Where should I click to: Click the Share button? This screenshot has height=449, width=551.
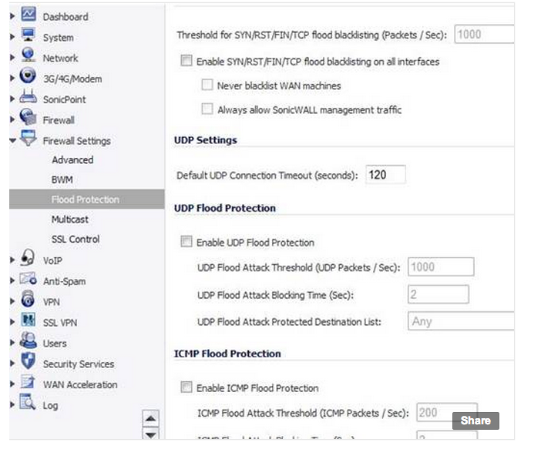[x=475, y=421]
